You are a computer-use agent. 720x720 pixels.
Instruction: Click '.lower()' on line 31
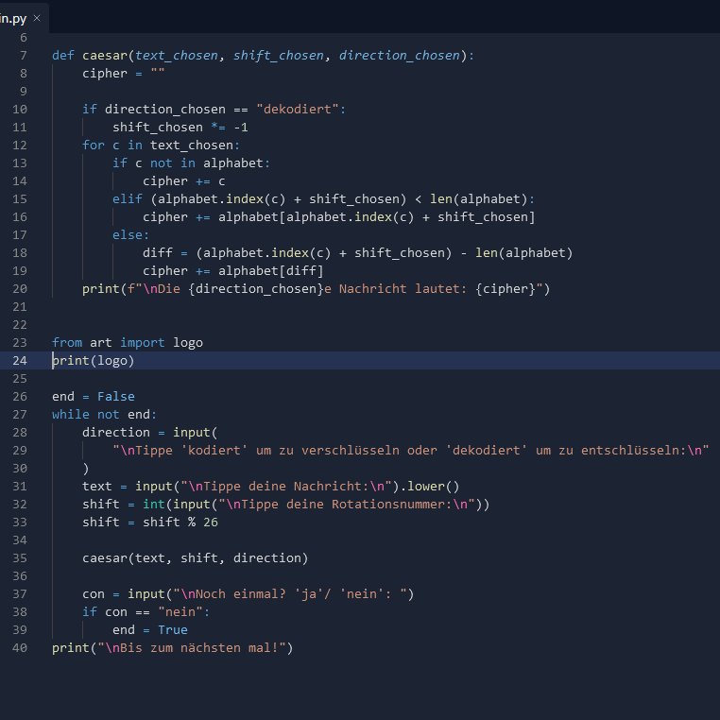[429, 487]
